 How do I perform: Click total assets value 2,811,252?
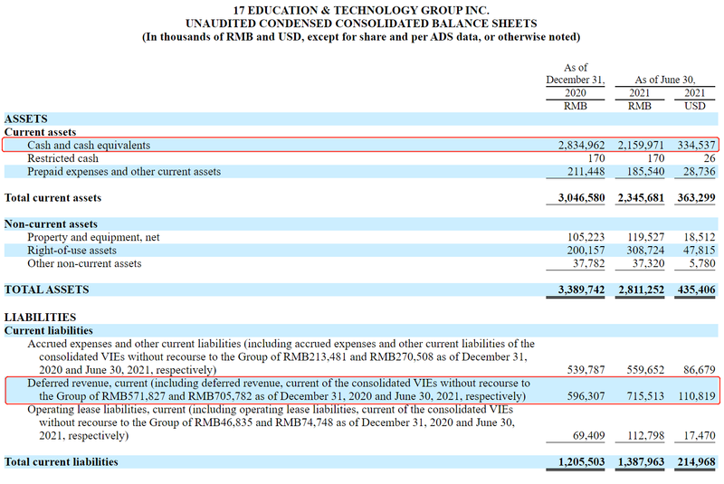click(x=641, y=289)
